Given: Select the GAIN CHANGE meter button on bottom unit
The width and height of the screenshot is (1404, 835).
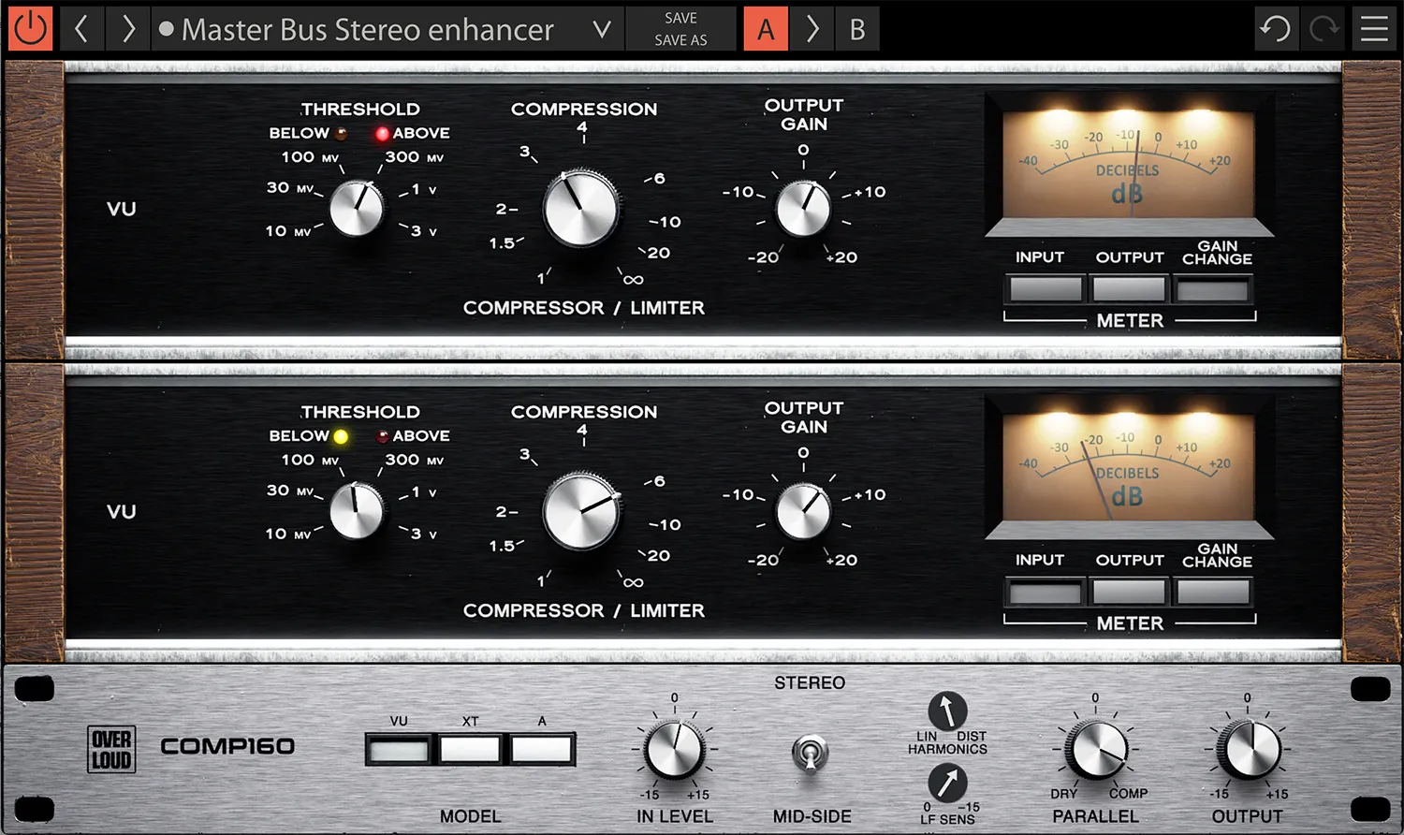Looking at the screenshot, I should pyautogui.click(x=1213, y=591).
